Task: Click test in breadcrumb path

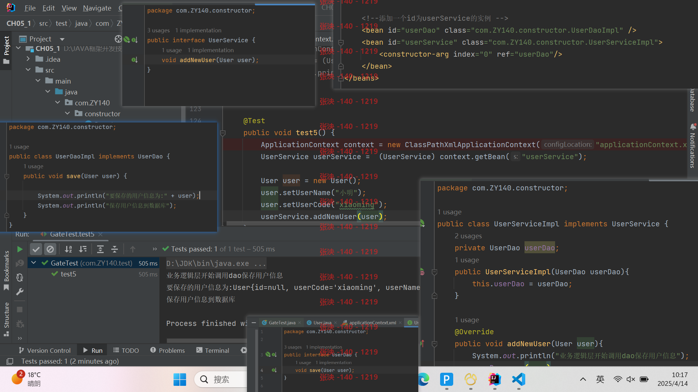Action: 61,23
